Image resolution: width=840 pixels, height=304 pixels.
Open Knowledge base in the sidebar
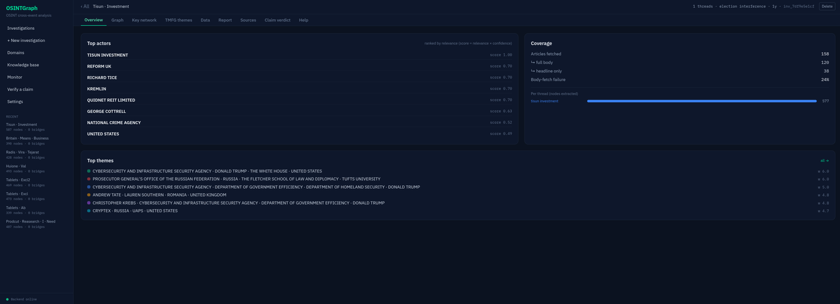(37, 65)
